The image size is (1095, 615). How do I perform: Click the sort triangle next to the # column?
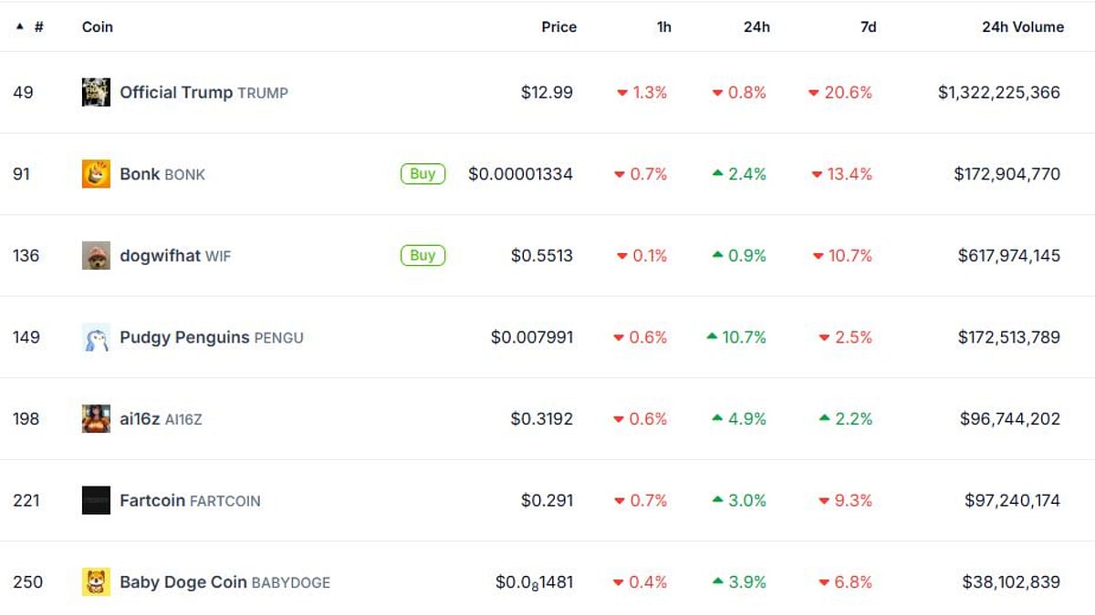coord(19,26)
